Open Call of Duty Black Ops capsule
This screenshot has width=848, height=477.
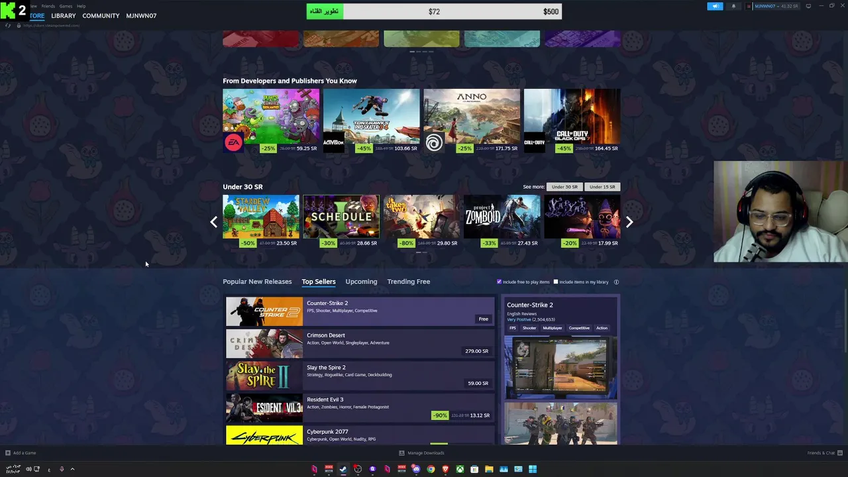tap(572, 121)
